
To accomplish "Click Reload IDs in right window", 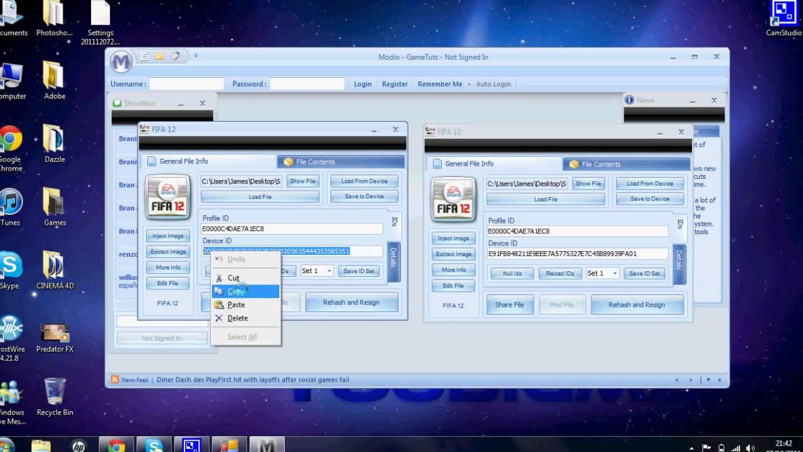I will click(x=560, y=274).
